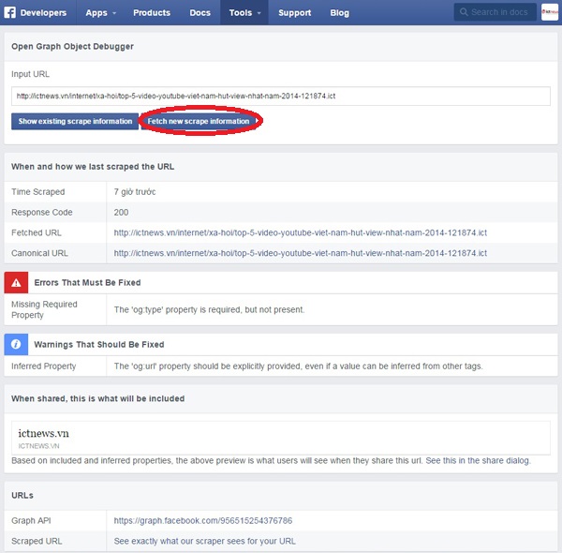Click the Input URL text field
This screenshot has width=562, height=553.
281,96
